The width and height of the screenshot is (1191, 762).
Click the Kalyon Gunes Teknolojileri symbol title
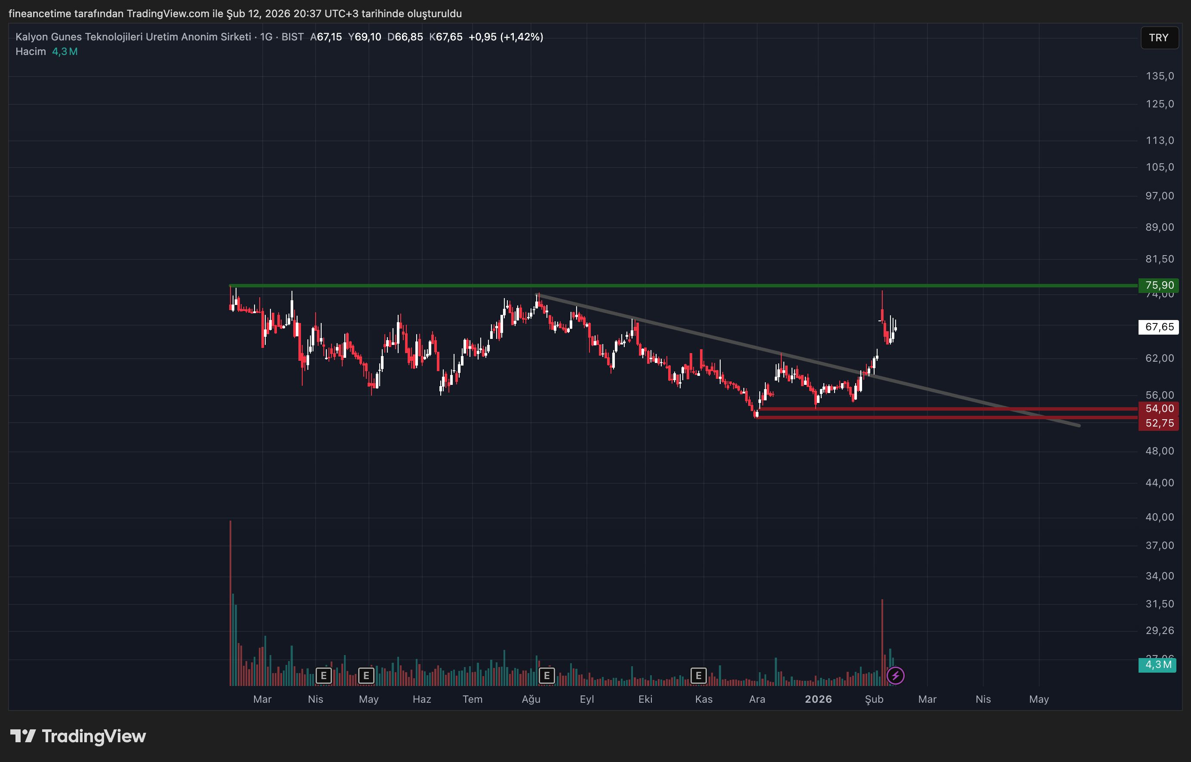pyautogui.click(x=133, y=37)
